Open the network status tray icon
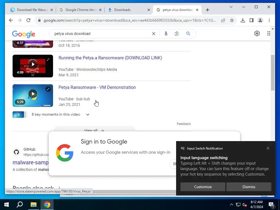This screenshot has width=280, height=210. pos(238,205)
